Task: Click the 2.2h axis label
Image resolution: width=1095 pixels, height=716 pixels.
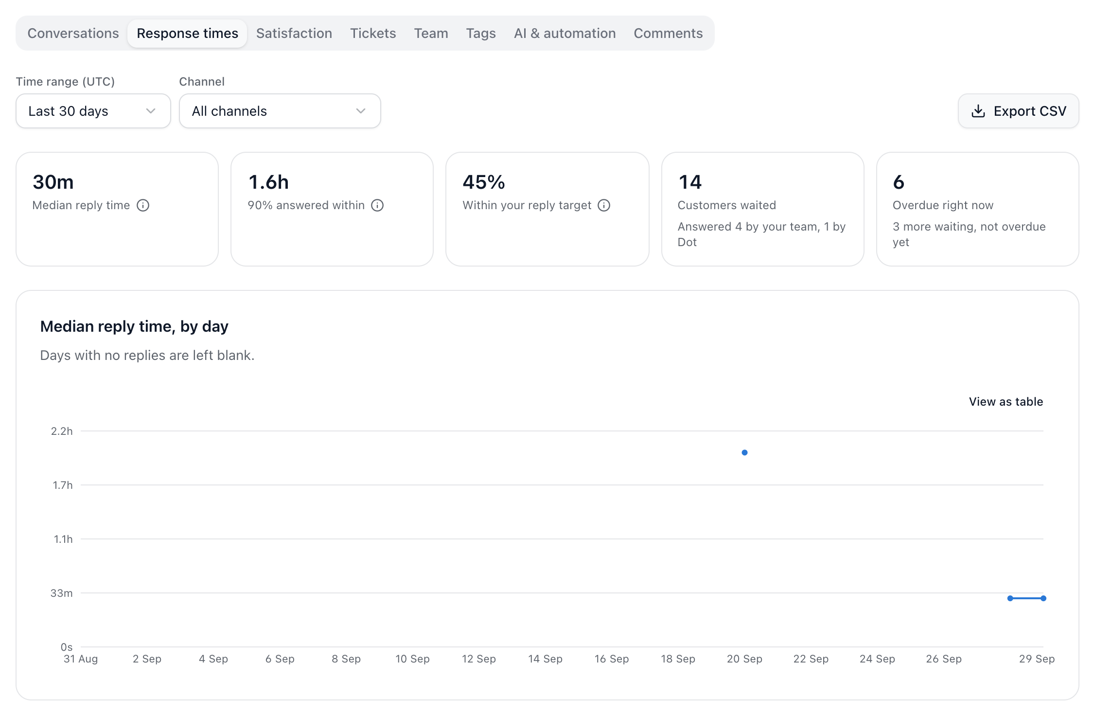Action: click(62, 431)
